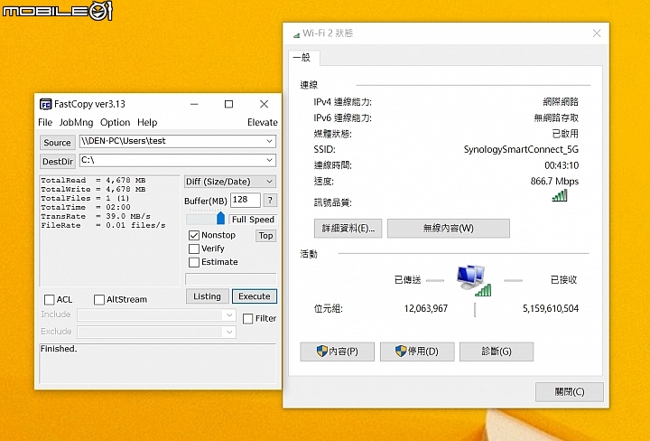Open the File menu
Screen dimensions: 650x441
coord(45,122)
